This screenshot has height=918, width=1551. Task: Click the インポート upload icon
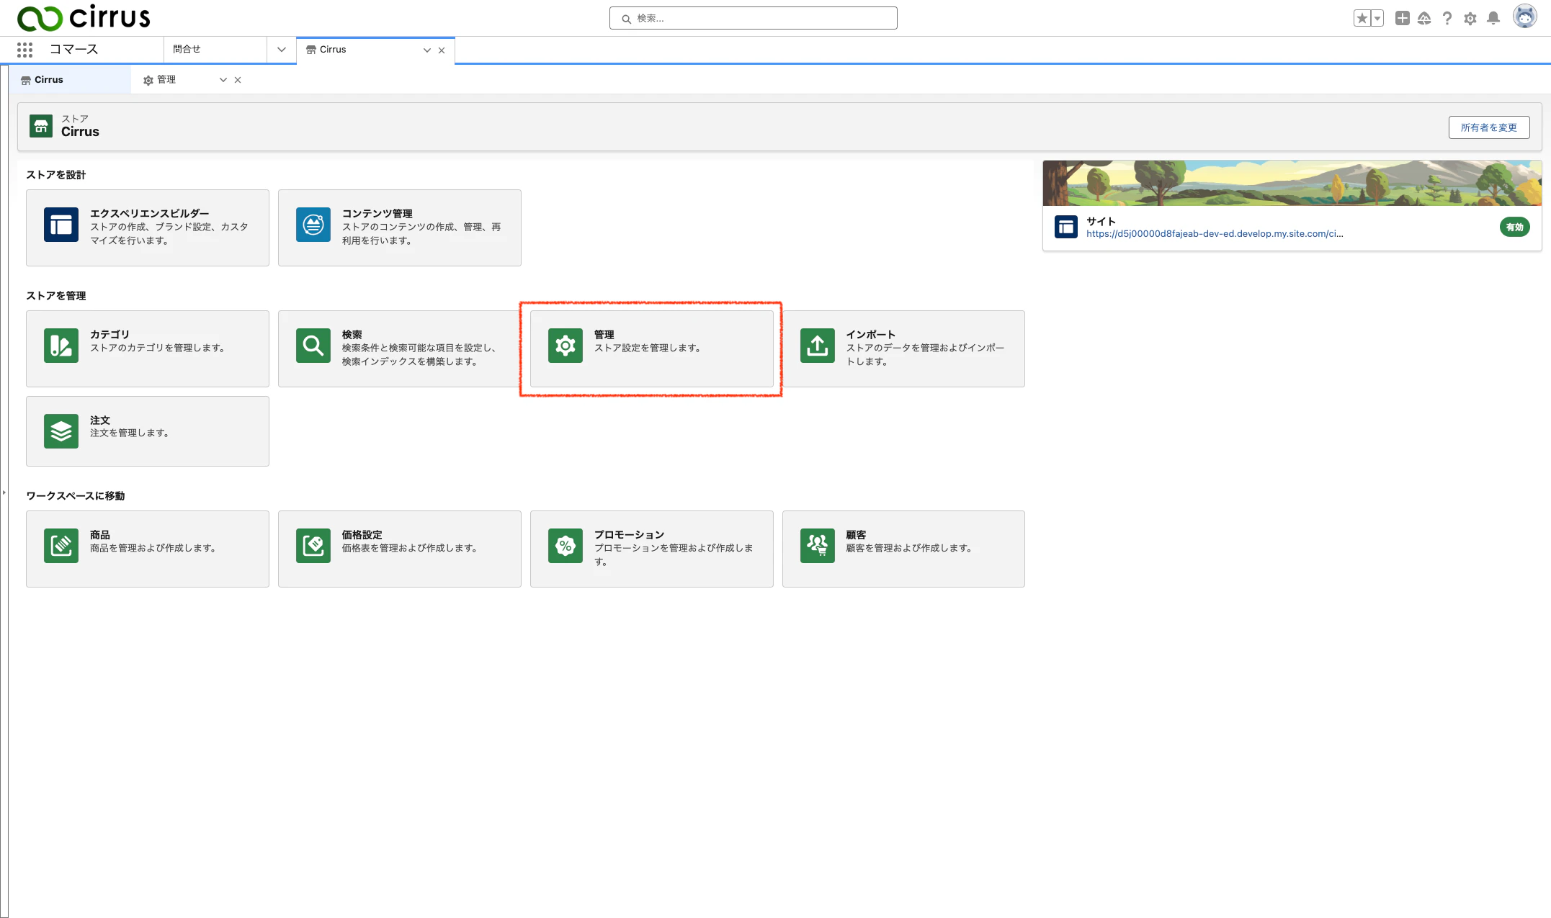(x=818, y=346)
